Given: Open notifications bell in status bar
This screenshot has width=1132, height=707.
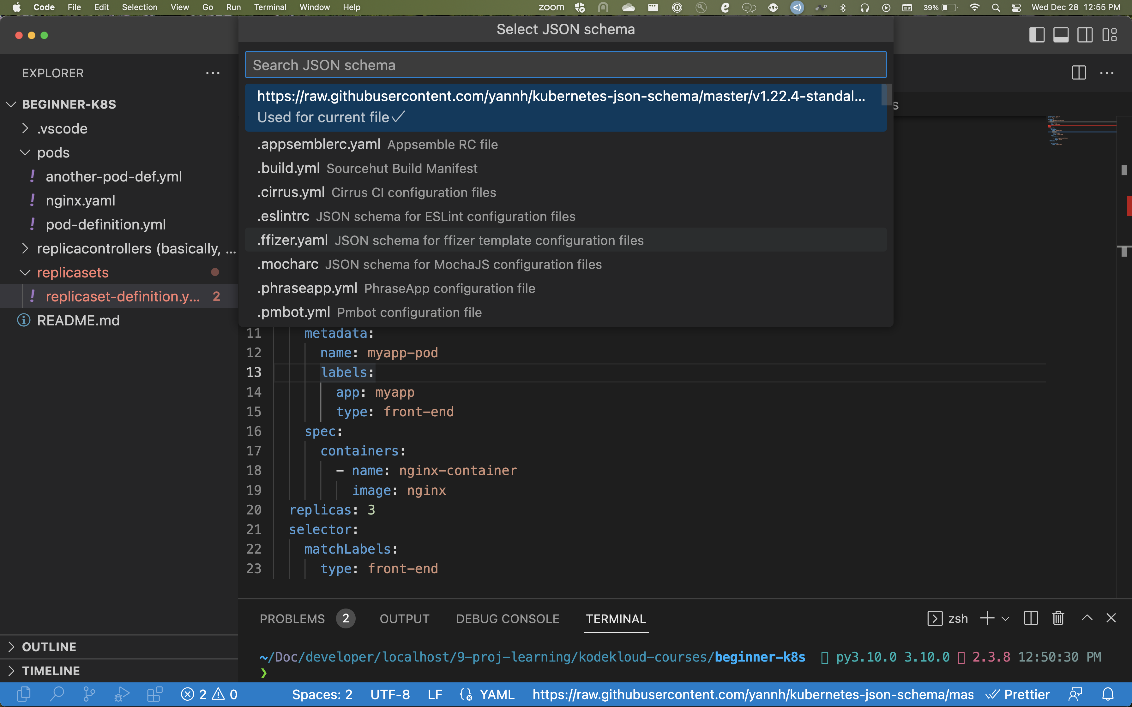Looking at the screenshot, I should (x=1108, y=694).
